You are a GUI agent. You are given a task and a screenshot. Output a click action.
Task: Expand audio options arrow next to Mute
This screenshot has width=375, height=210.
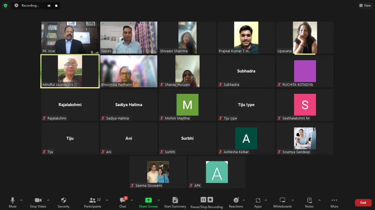coord(21,200)
